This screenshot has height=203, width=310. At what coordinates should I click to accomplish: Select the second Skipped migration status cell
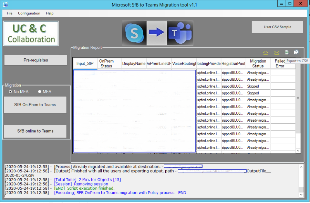258,93
